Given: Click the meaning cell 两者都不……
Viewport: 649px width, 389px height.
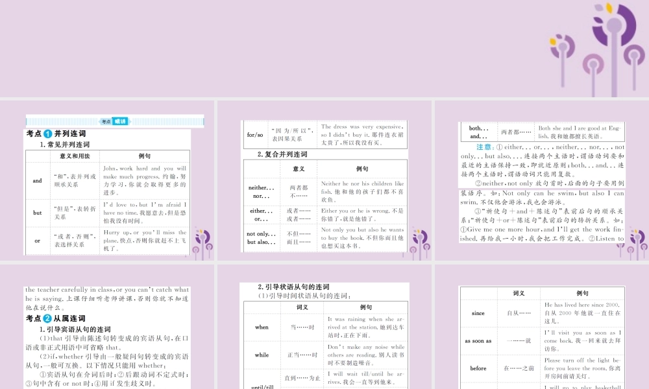Looking at the screenshot, I should click(x=299, y=192).
